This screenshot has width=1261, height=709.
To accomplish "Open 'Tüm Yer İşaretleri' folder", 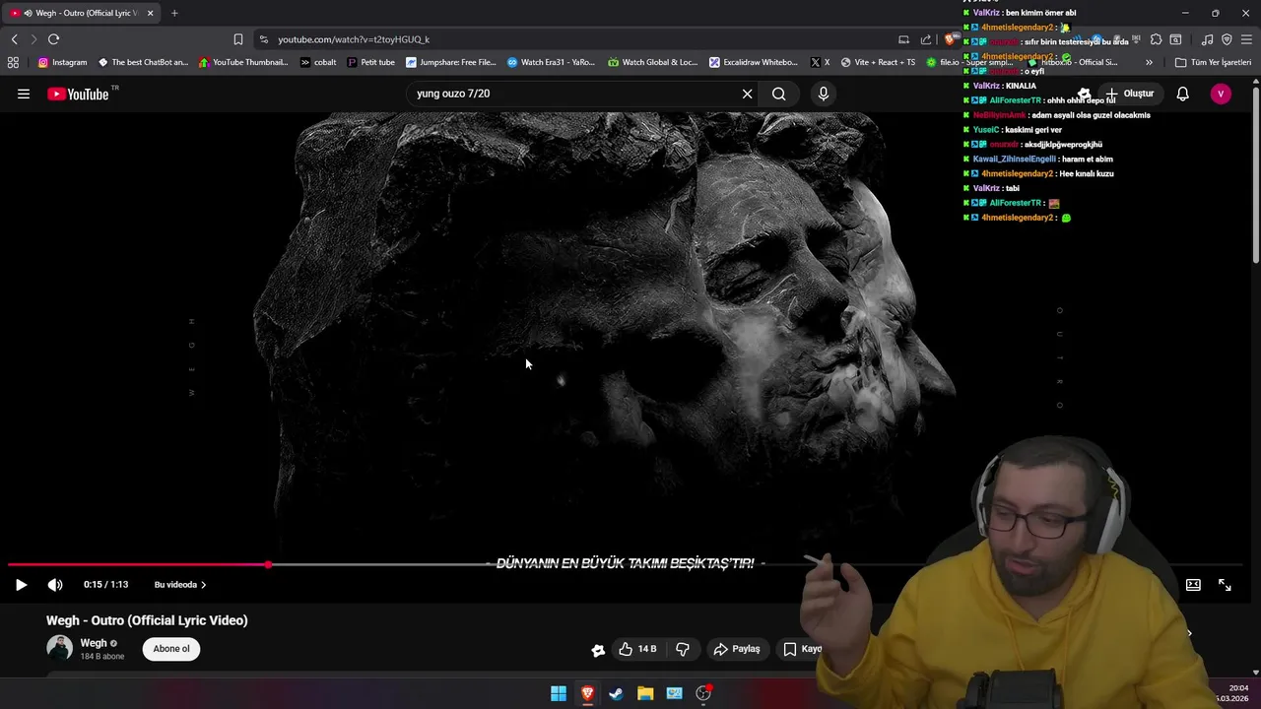I will pos(1213,62).
